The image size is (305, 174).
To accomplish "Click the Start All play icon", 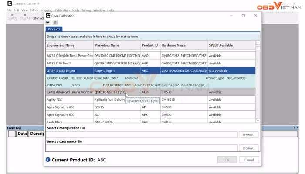I will (13, 15).
